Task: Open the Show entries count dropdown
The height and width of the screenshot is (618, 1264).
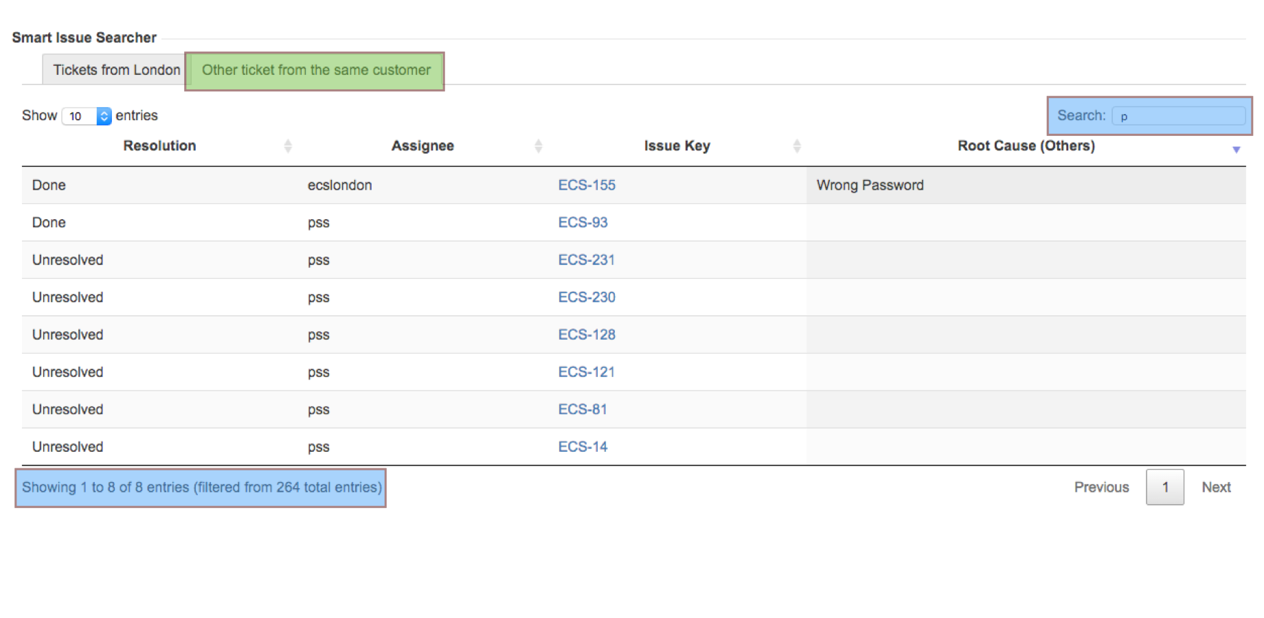Action: 87,116
